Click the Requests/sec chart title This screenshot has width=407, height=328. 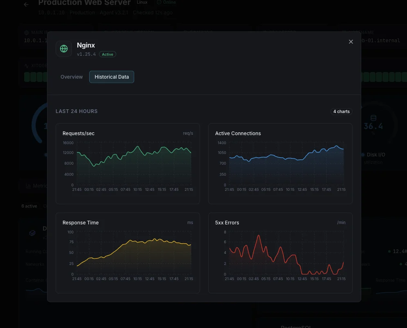(79, 133)
